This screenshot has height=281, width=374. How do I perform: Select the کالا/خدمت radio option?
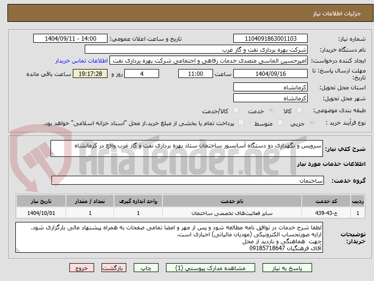(x=236, y=110)
